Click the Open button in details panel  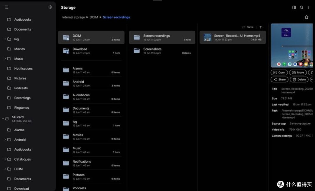pyautogui.click(x=279, y=73)
